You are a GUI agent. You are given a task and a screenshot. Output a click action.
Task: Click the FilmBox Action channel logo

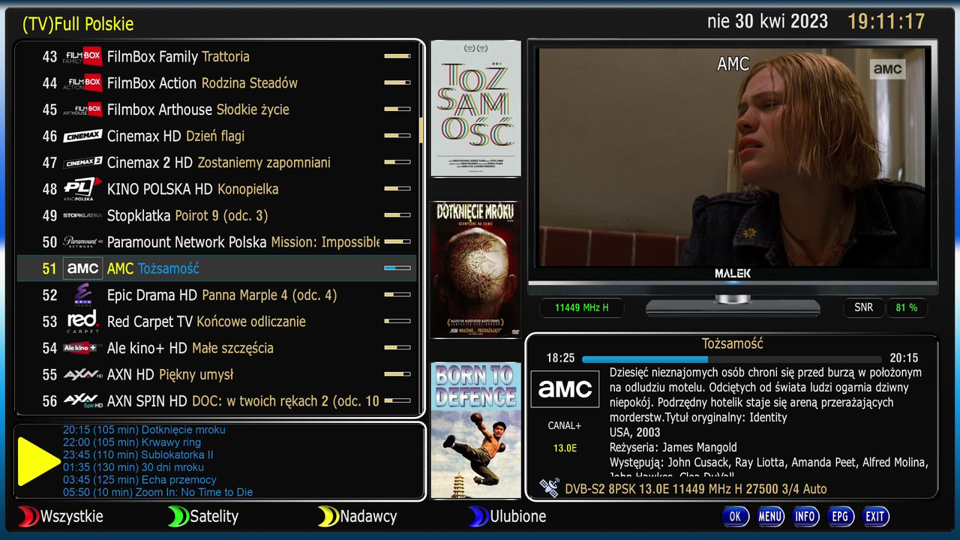point(82,82)
